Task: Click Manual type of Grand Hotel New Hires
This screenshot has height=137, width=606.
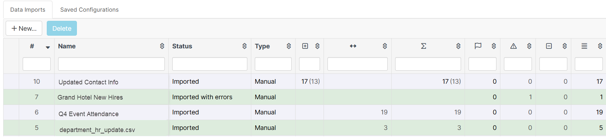Action: pos(265,97)
